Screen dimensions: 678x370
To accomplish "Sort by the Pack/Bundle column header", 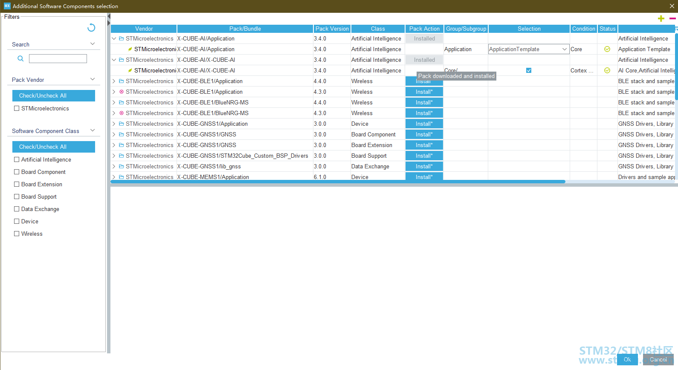I will point(245,29).
